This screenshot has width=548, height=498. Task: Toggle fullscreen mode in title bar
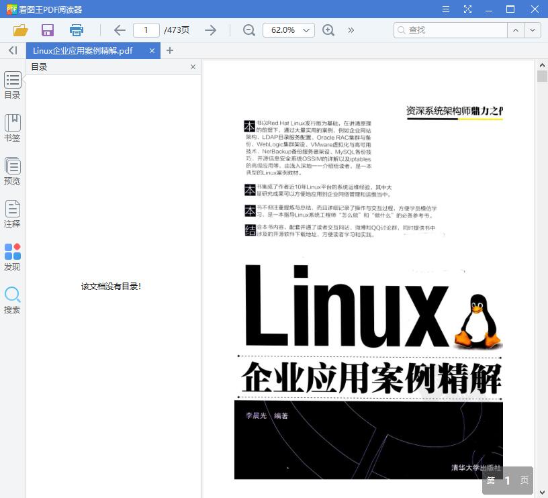pos(467,9)
